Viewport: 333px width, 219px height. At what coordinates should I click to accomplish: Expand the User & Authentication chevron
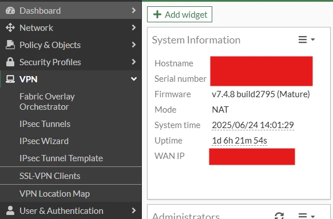(133, 210)
